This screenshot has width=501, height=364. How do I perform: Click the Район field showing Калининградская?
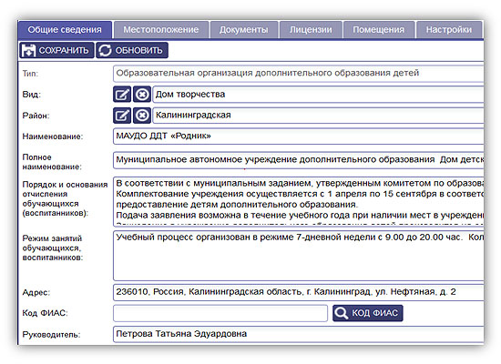point(318,116)
